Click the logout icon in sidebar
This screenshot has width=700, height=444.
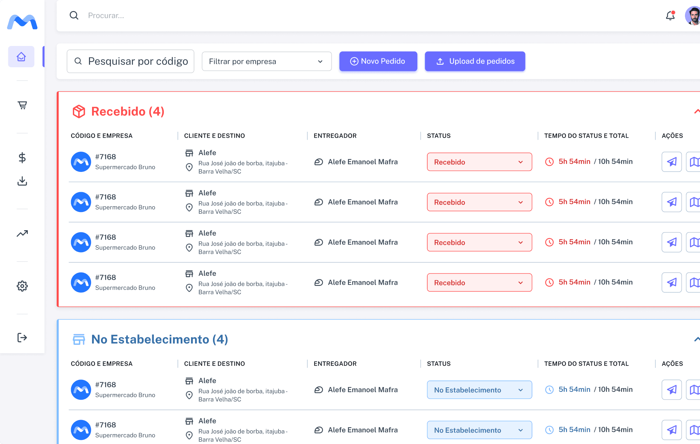22,338
